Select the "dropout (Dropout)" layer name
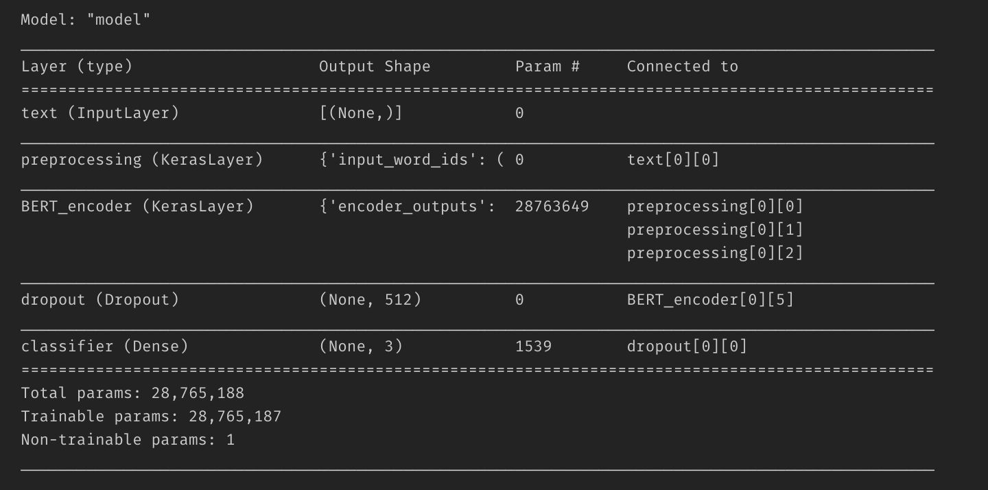The height and width of the screenshot is (490, 988). [x=100, y=300]
